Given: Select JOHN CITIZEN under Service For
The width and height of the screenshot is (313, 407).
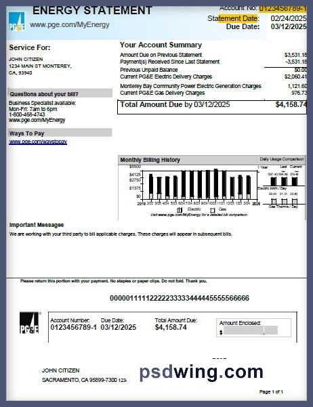Looking at the screenshot, I should (x=26, y=60).
